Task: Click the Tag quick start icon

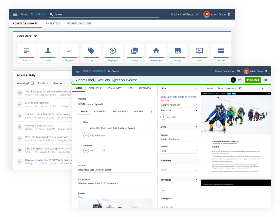Action: coord(91,51)
